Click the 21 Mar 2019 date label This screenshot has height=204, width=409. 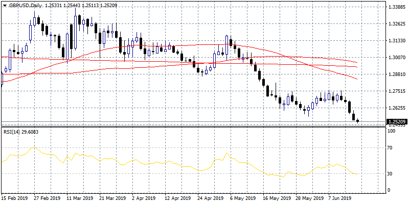(x=112, y=197)
